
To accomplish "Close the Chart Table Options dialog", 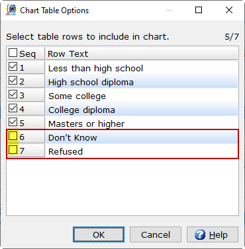I will coord(229,10).
